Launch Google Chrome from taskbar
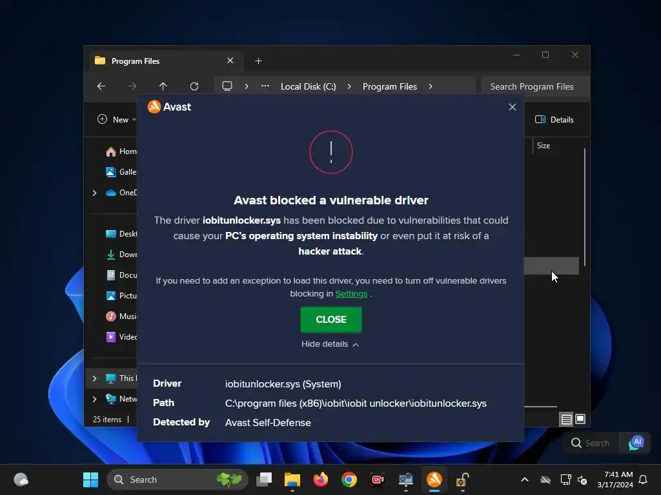This screenshot has height=495, width=661. click(x=349, y=480)
